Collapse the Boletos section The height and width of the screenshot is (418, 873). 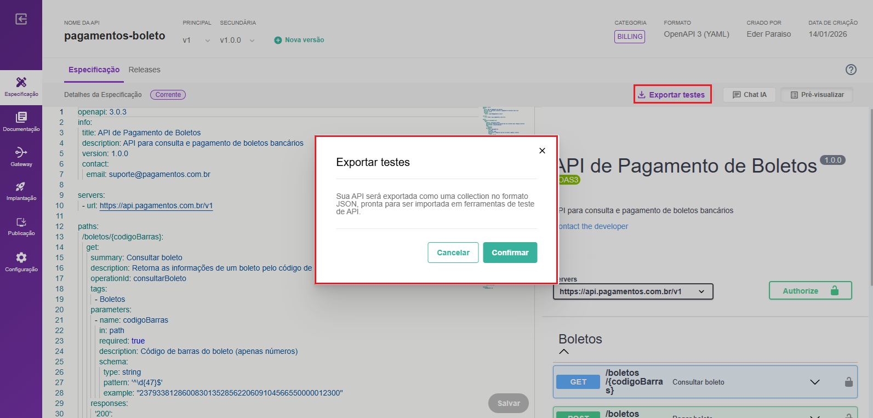pyautogui.click(x=564, y=352)
